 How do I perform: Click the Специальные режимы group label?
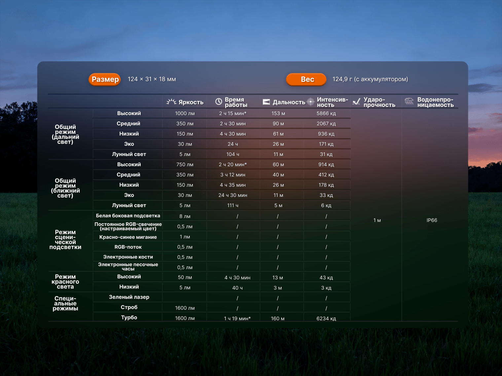coord(65,303)
